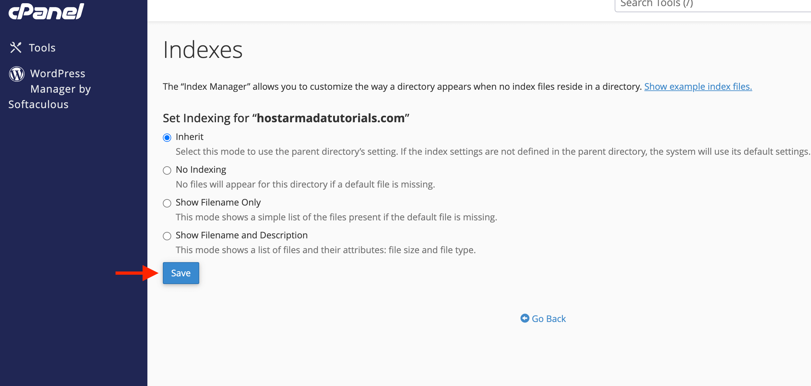Click the 'No Indexing' option label

[x=201, y=170]
